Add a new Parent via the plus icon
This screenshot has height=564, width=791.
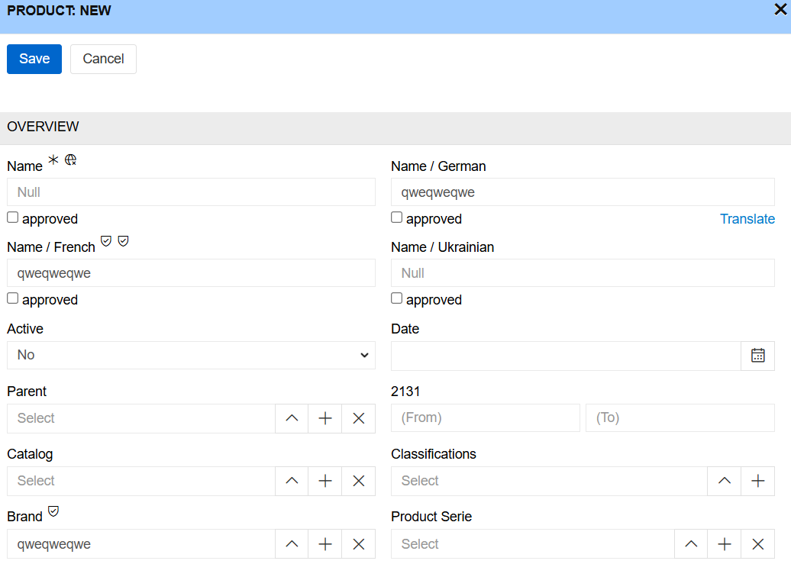point(324,418)
